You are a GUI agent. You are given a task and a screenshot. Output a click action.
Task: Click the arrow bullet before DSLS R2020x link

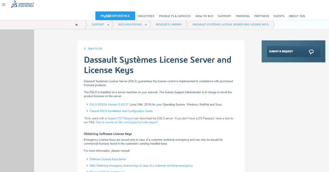(87, 105)
